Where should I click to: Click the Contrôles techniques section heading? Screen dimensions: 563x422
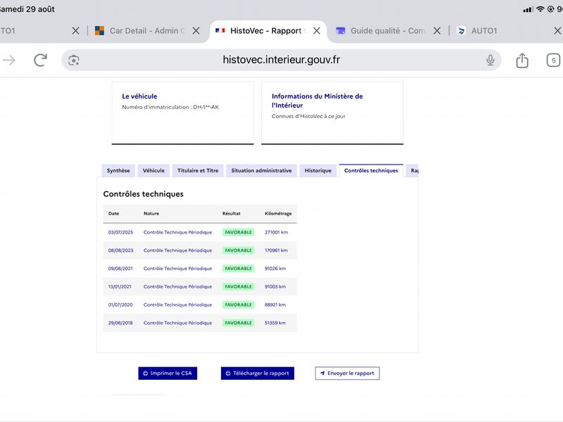click(144, 194)
